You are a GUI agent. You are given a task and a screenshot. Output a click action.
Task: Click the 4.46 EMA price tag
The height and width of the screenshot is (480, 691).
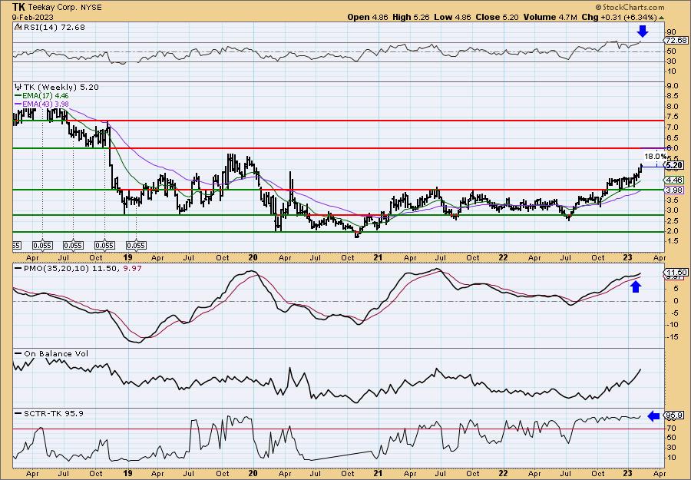[x=675, y=180]
